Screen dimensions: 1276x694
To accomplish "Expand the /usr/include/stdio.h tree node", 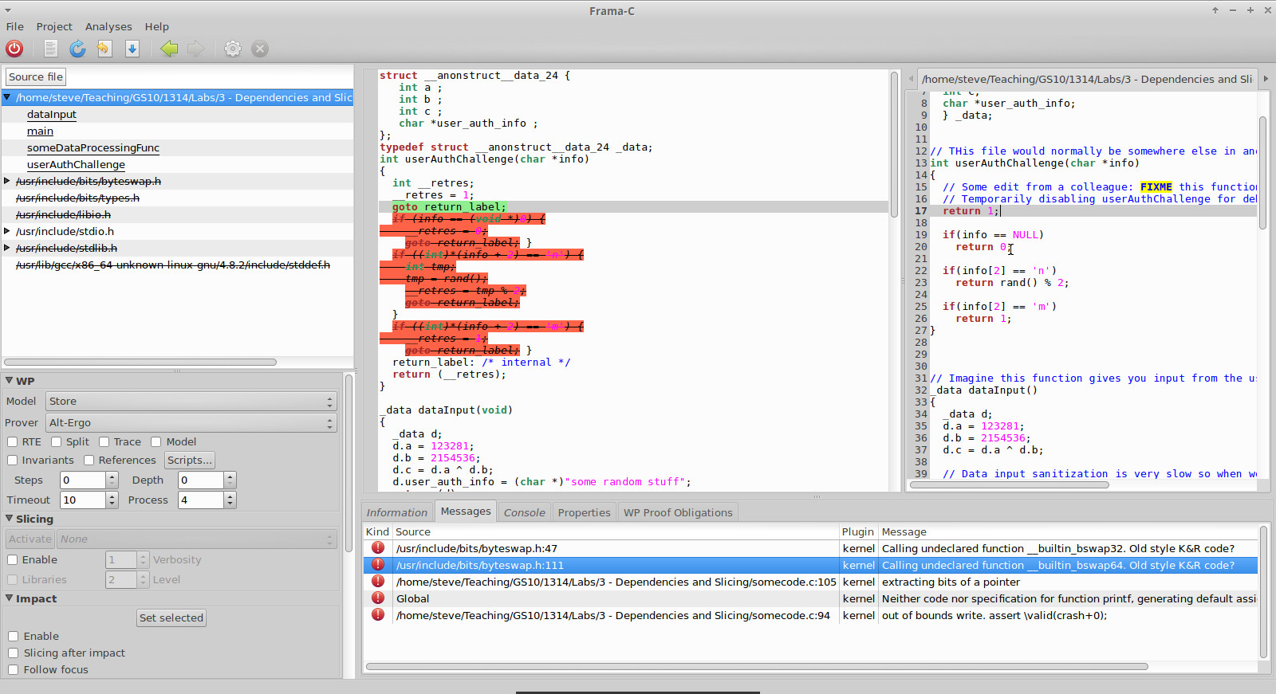I will (x=7, y=232).
